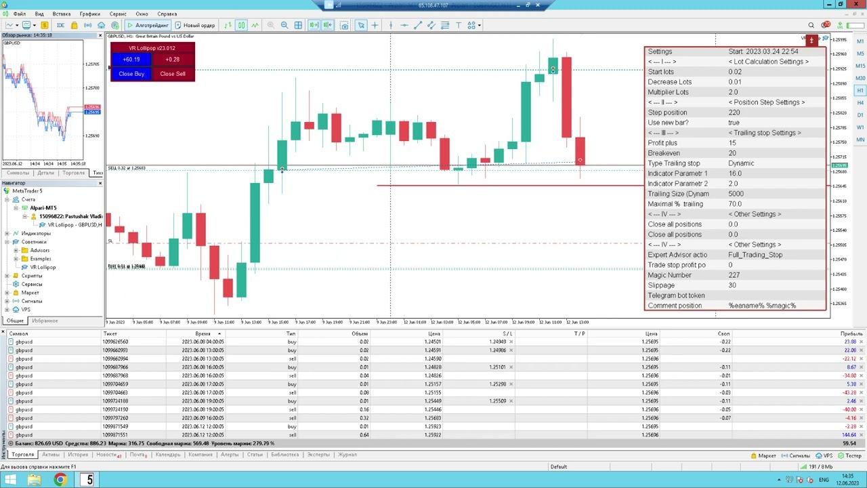Open VPS cloud icon in toolbar
Screen dimensions: 867x488
pyautogui.click(x=102, y=25)
